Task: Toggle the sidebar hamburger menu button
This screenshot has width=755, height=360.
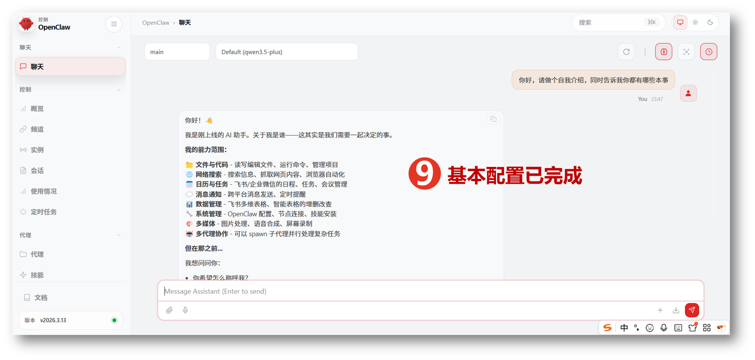Action: point(114,24)
